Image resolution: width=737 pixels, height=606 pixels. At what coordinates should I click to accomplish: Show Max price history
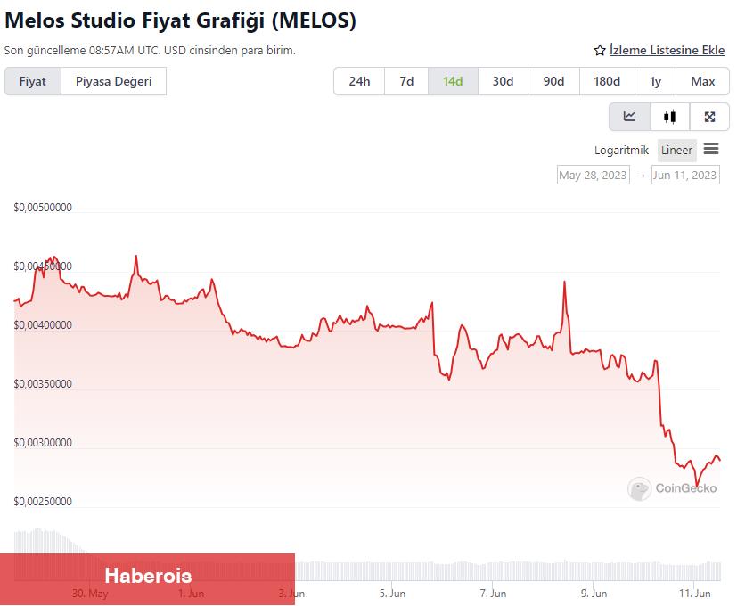tap(702, 81)
